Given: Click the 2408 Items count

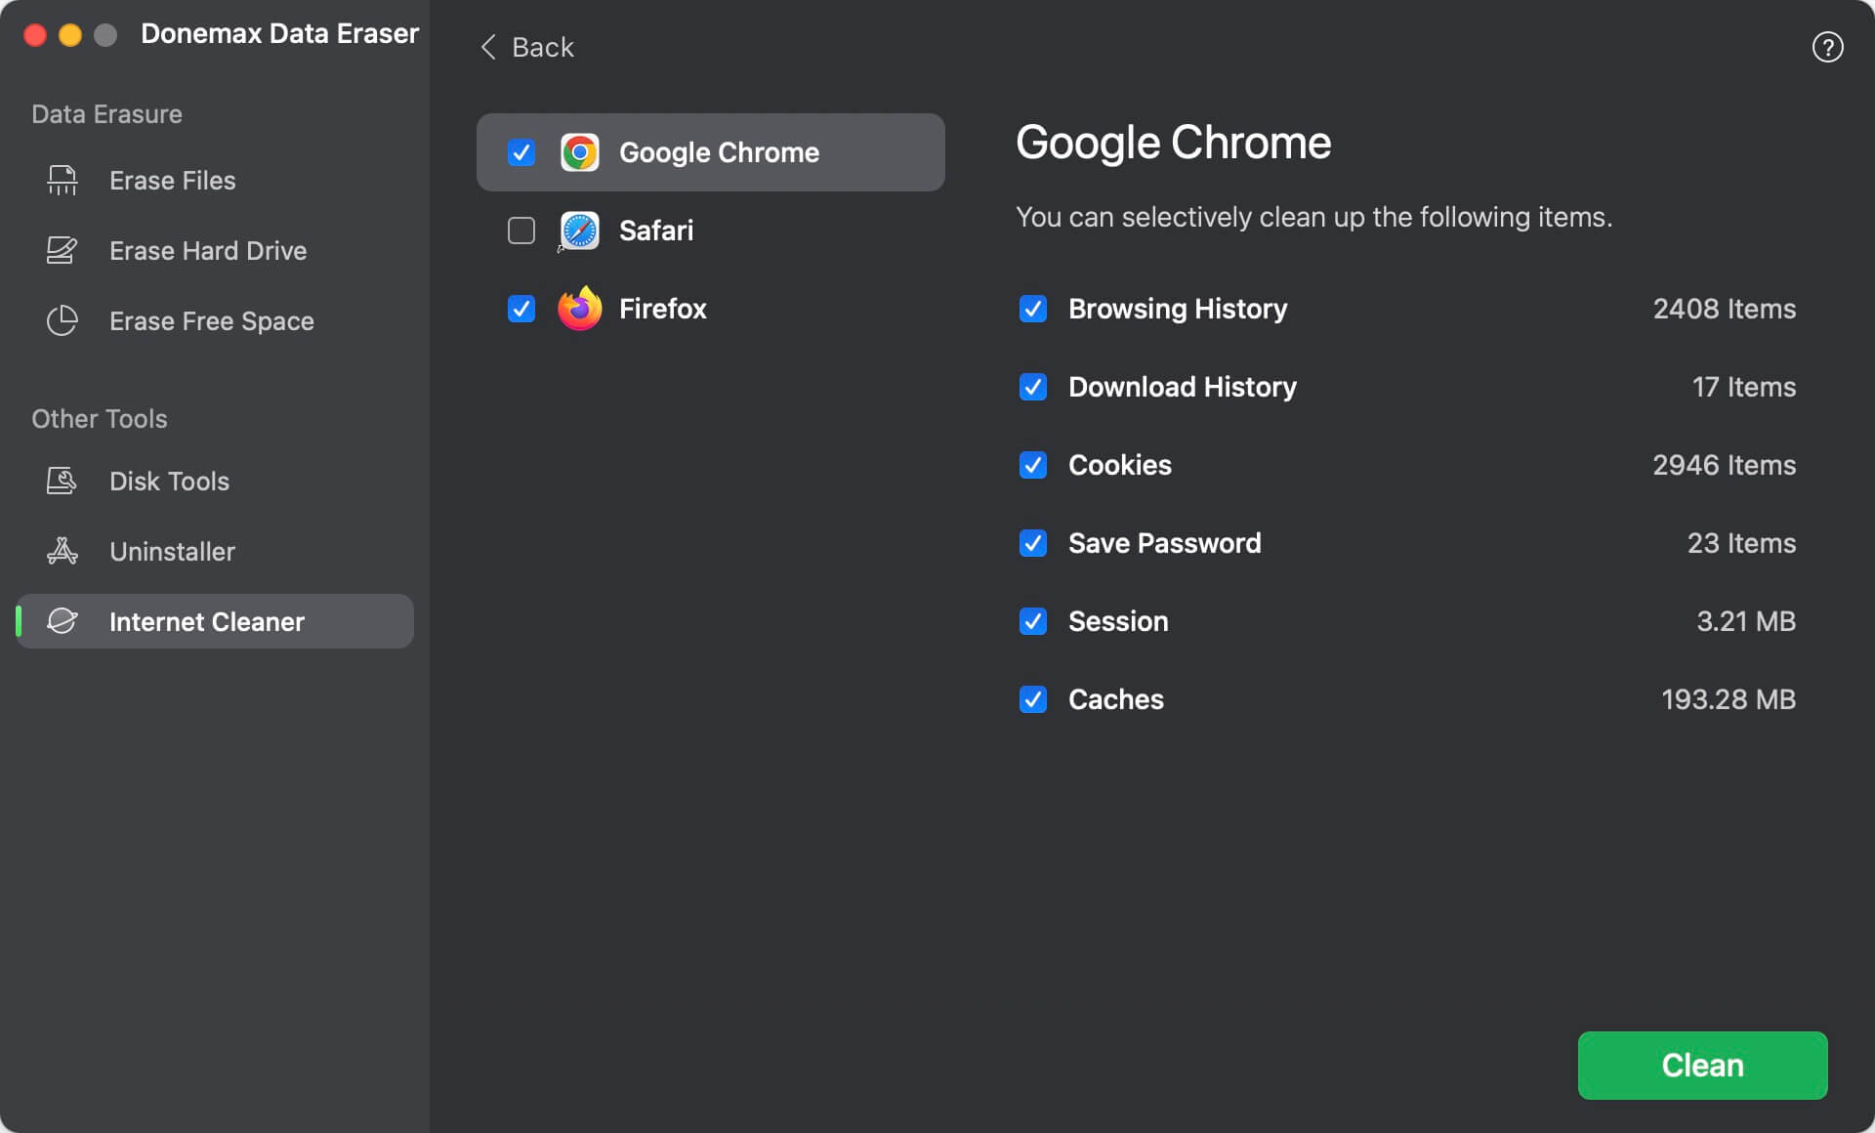Looking at the screenshot, I should tap(1724, 309).
